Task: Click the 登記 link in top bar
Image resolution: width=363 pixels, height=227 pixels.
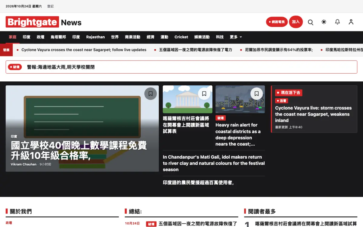Action: pyautogui.click(x=50, y=6)
